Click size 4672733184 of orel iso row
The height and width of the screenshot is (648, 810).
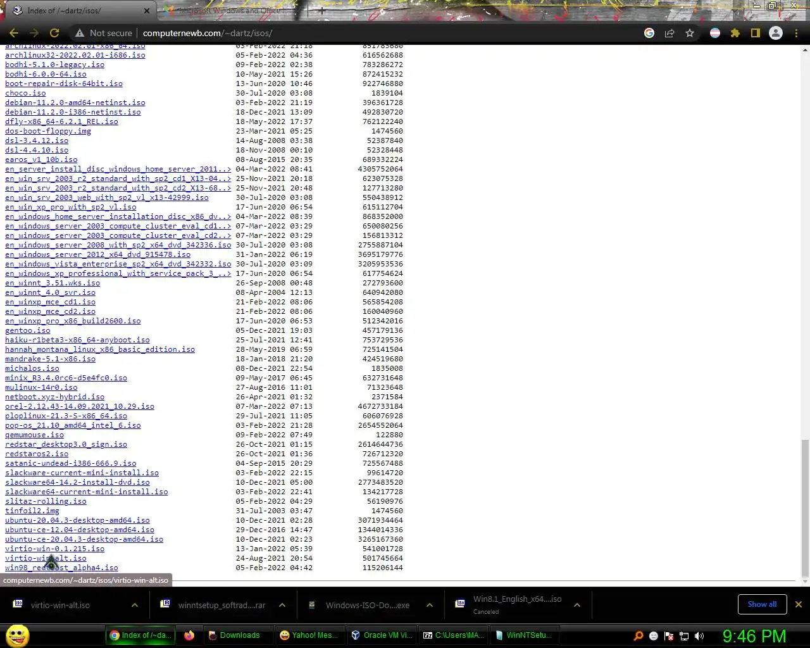380,406
